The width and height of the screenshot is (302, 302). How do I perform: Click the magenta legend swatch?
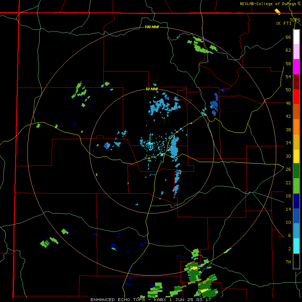(x=296, y=67)
